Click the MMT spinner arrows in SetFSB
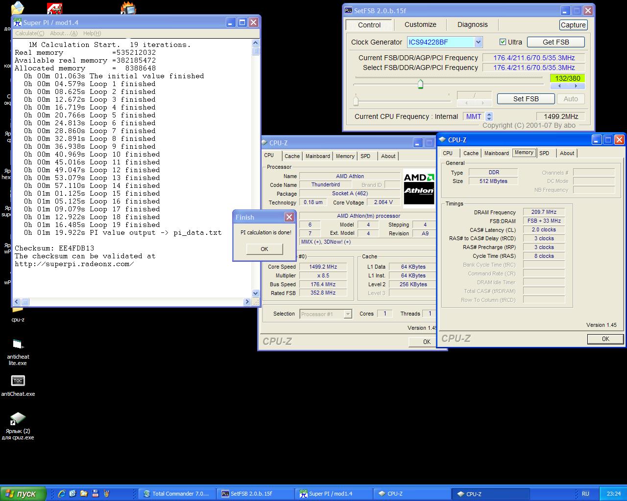 [489, 116]
